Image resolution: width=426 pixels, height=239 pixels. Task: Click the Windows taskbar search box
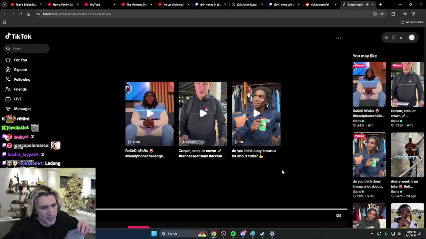click(x=183, y=234)
